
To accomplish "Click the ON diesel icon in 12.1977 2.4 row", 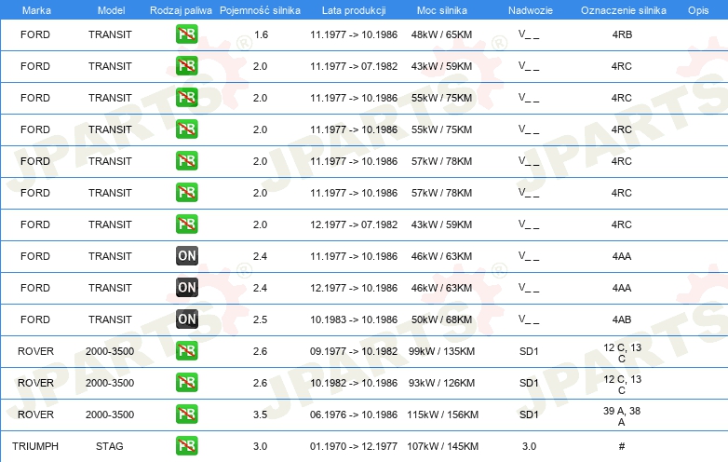I will click(186, 288).
